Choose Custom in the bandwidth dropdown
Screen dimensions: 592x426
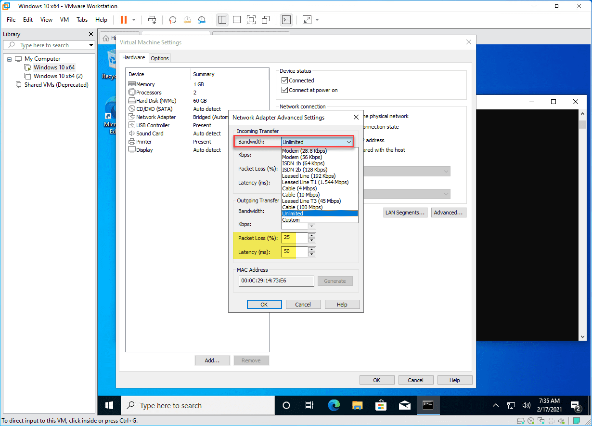(291, 220)
